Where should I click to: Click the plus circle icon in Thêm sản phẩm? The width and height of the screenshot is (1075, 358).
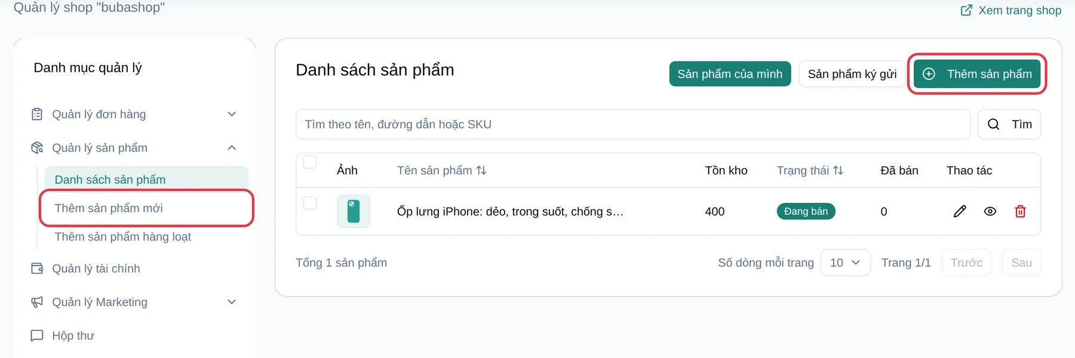click(929, 74)
